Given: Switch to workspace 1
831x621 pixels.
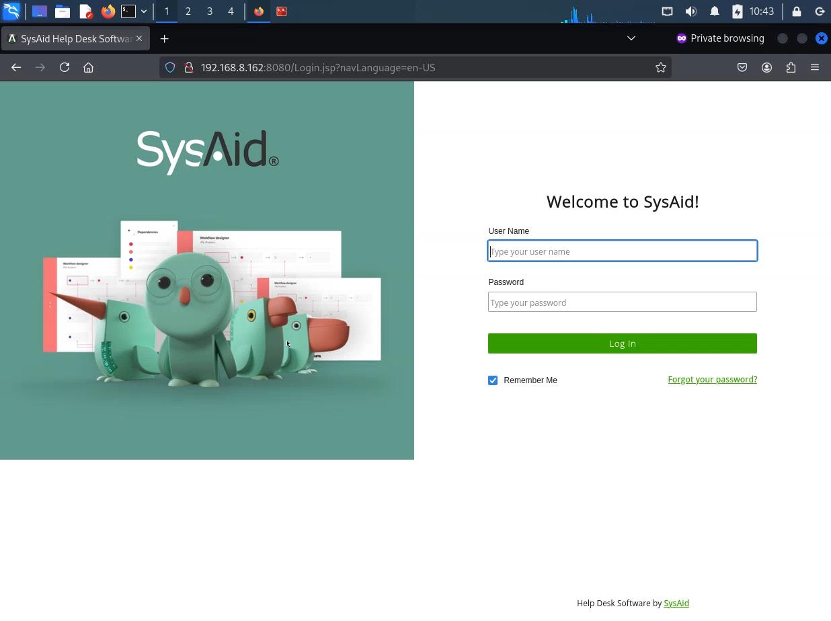Looking at the screenshot, I should [167, 11].
